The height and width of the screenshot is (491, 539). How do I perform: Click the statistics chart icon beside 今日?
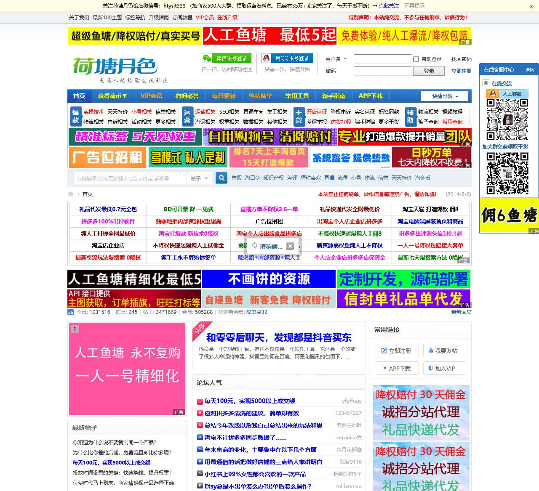click(71, 312)
